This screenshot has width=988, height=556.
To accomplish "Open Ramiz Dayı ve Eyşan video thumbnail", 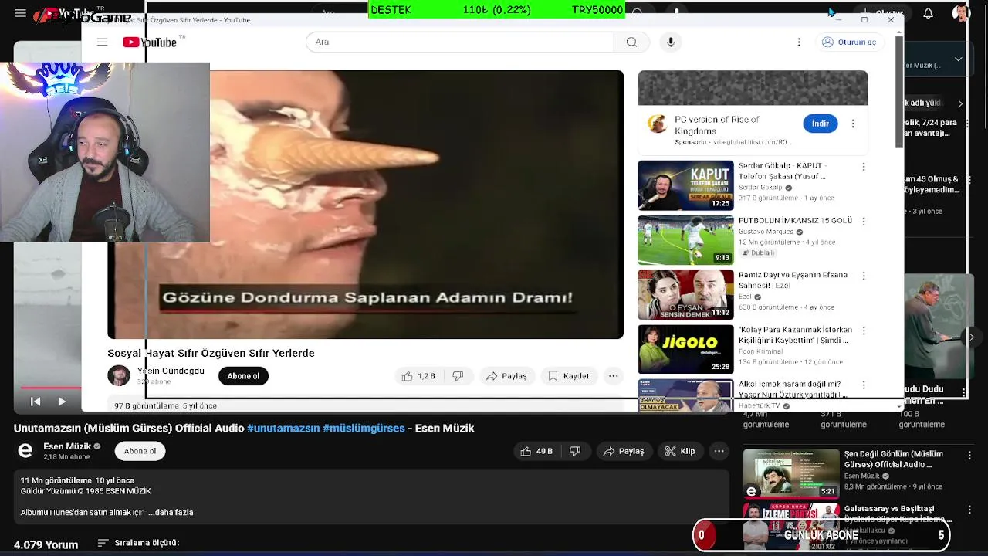I will click(x=685, y=294).
